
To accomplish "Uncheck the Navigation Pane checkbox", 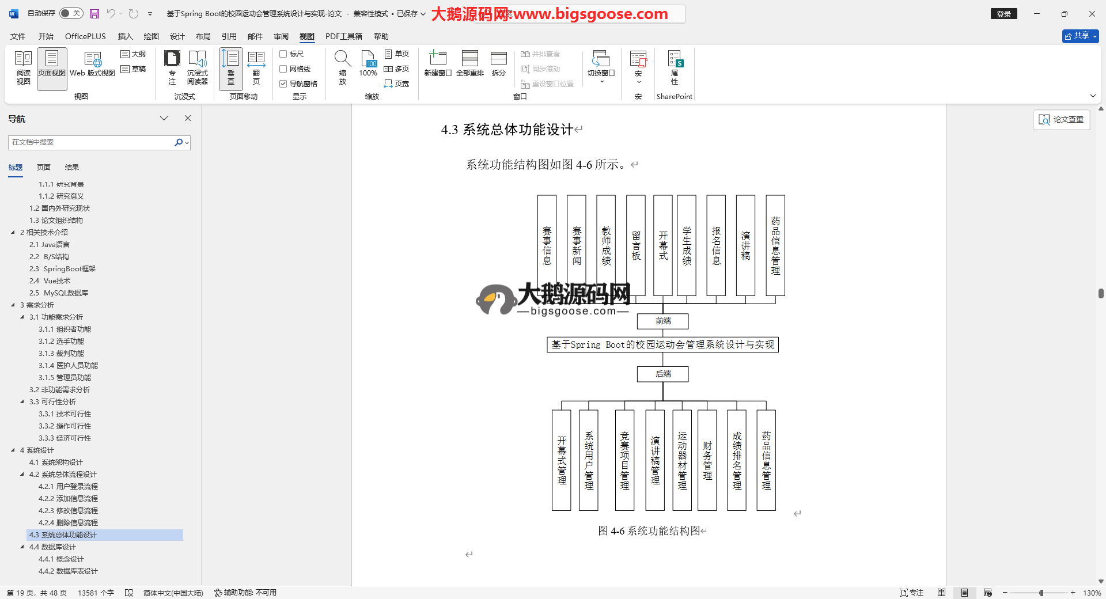I will coord(283,84).
